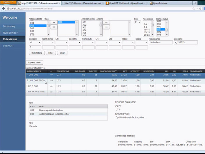Add selected Anam with >> button
This screenshot has width=205, height=154.
106,22
